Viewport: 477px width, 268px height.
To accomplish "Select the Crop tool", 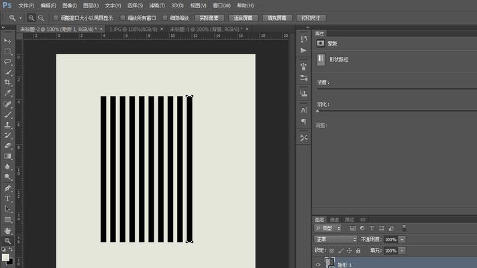I will (x=7, y=82).
